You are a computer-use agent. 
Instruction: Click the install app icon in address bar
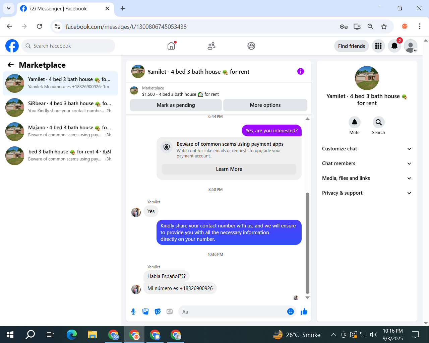coord(357,26)
